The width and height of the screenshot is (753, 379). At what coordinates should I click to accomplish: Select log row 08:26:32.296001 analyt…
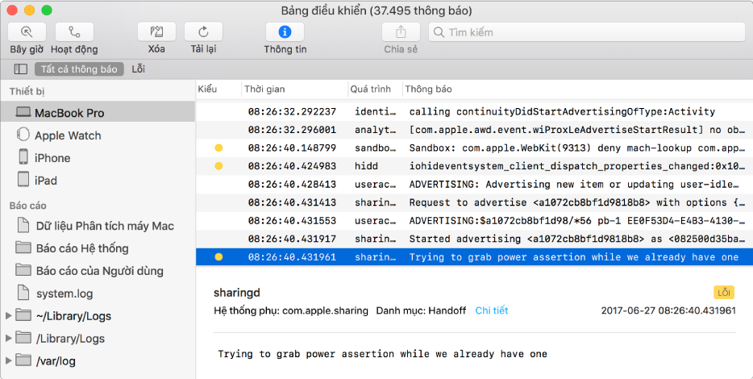click(474, 130)
